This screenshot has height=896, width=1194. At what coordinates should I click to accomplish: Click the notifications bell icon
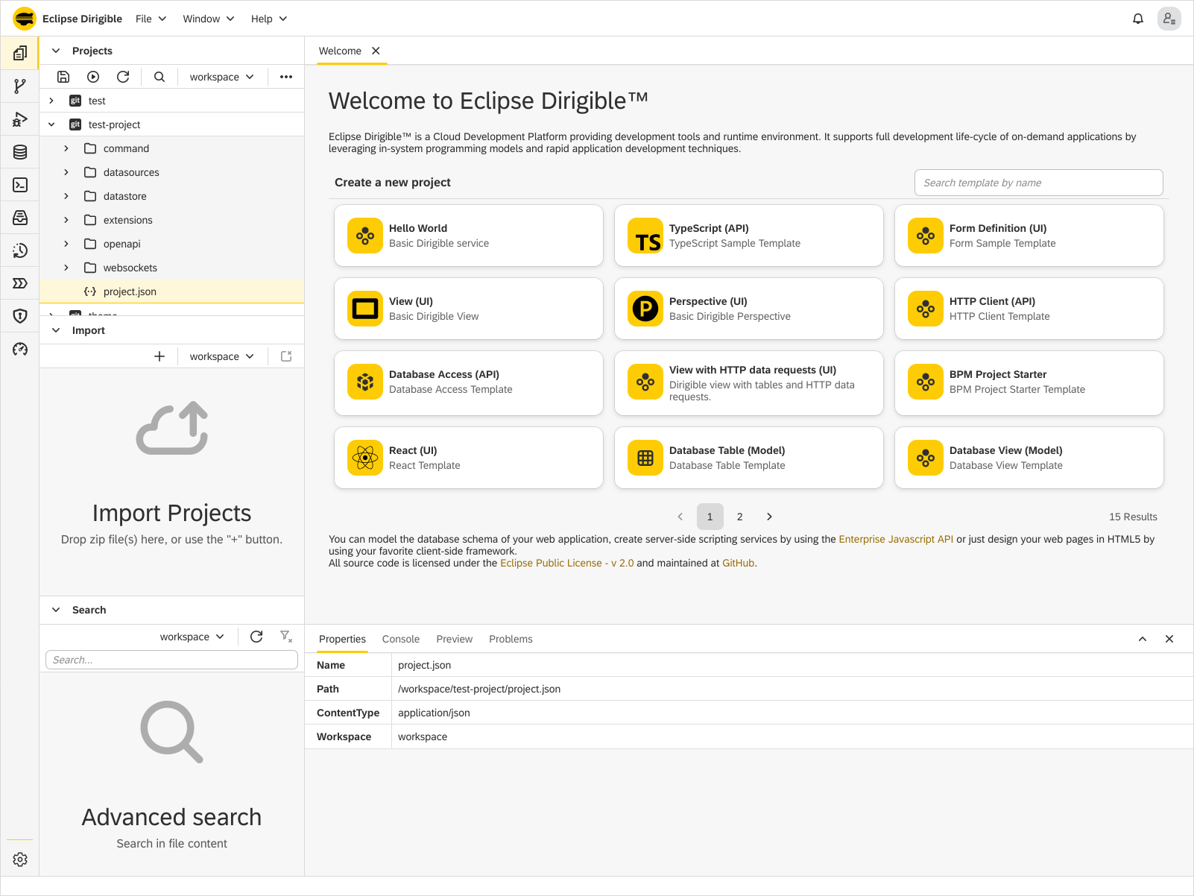click(1138, 19)
